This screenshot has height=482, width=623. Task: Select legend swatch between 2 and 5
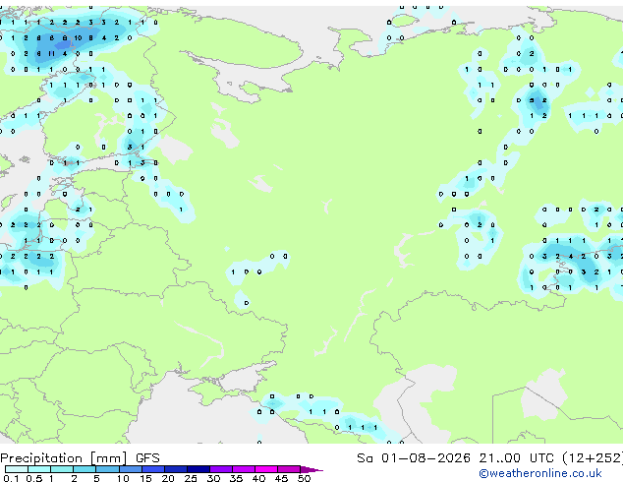(x=85, y=469)
